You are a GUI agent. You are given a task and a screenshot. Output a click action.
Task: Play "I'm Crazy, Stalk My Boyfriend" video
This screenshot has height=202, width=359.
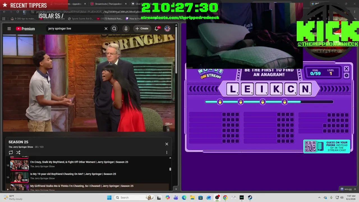click(x=79, y=162)
